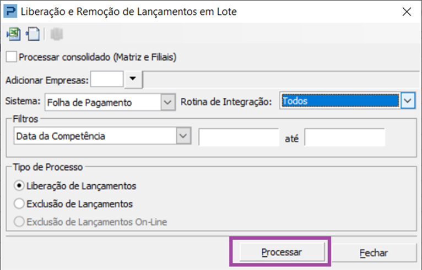Expand the Data da Competência filter dropdown
The height and width of the screenshot is (270, 422).
(x=183, y=136)
